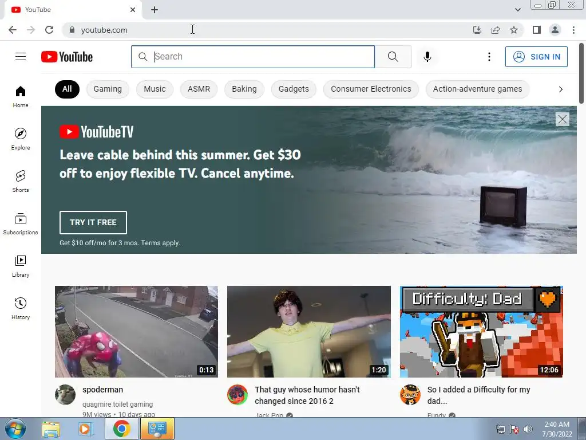
Task: Open Library in sidebar
Action: point(21,266)
